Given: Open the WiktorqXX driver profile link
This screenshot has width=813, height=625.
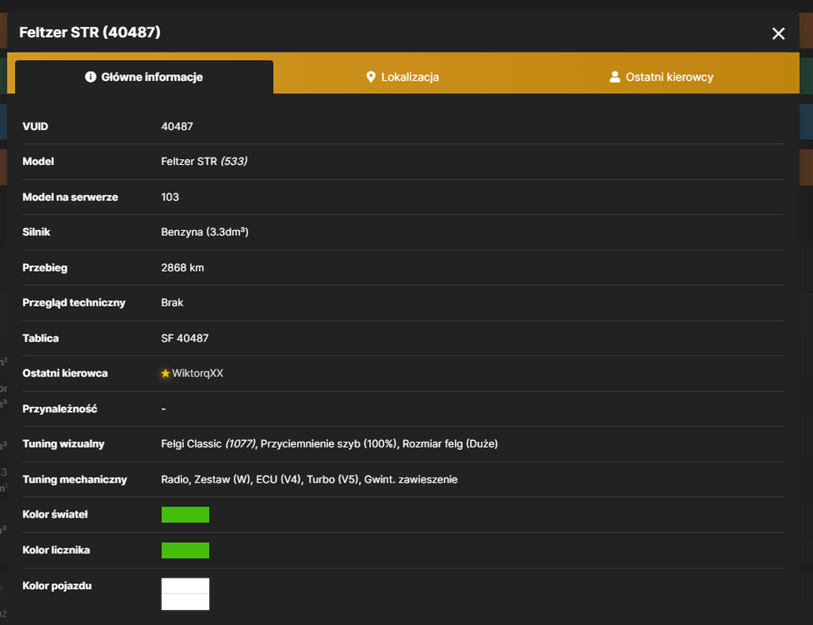Looking at the screenshot, I should [197, 373].
